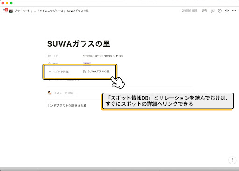239x171 pixels.
Task: Open the comments icon in top bar
Action: point(212,11)
